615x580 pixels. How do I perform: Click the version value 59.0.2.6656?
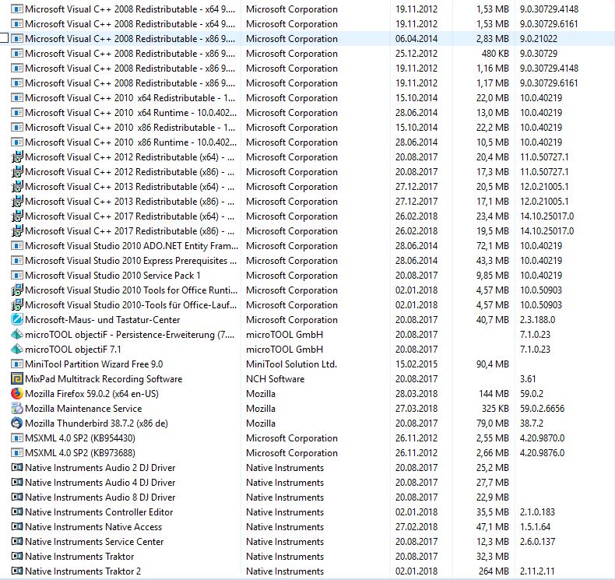542,408
